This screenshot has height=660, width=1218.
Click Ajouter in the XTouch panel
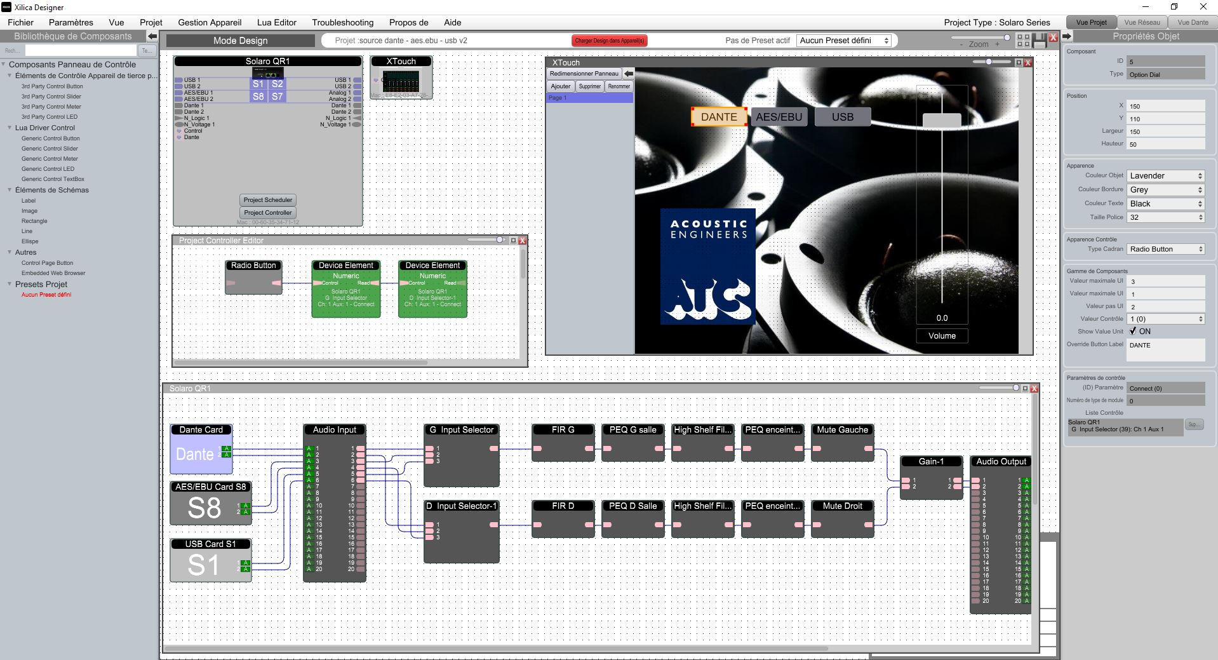tap(561, 86)
